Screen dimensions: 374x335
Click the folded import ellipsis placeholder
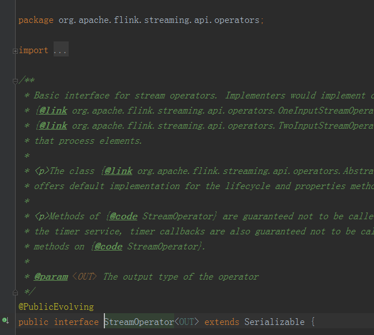pos(60,50)
